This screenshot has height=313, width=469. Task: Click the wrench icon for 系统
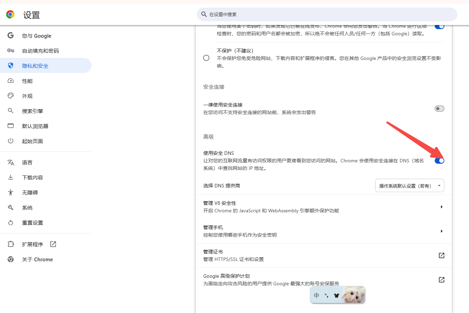click(11, 208)
